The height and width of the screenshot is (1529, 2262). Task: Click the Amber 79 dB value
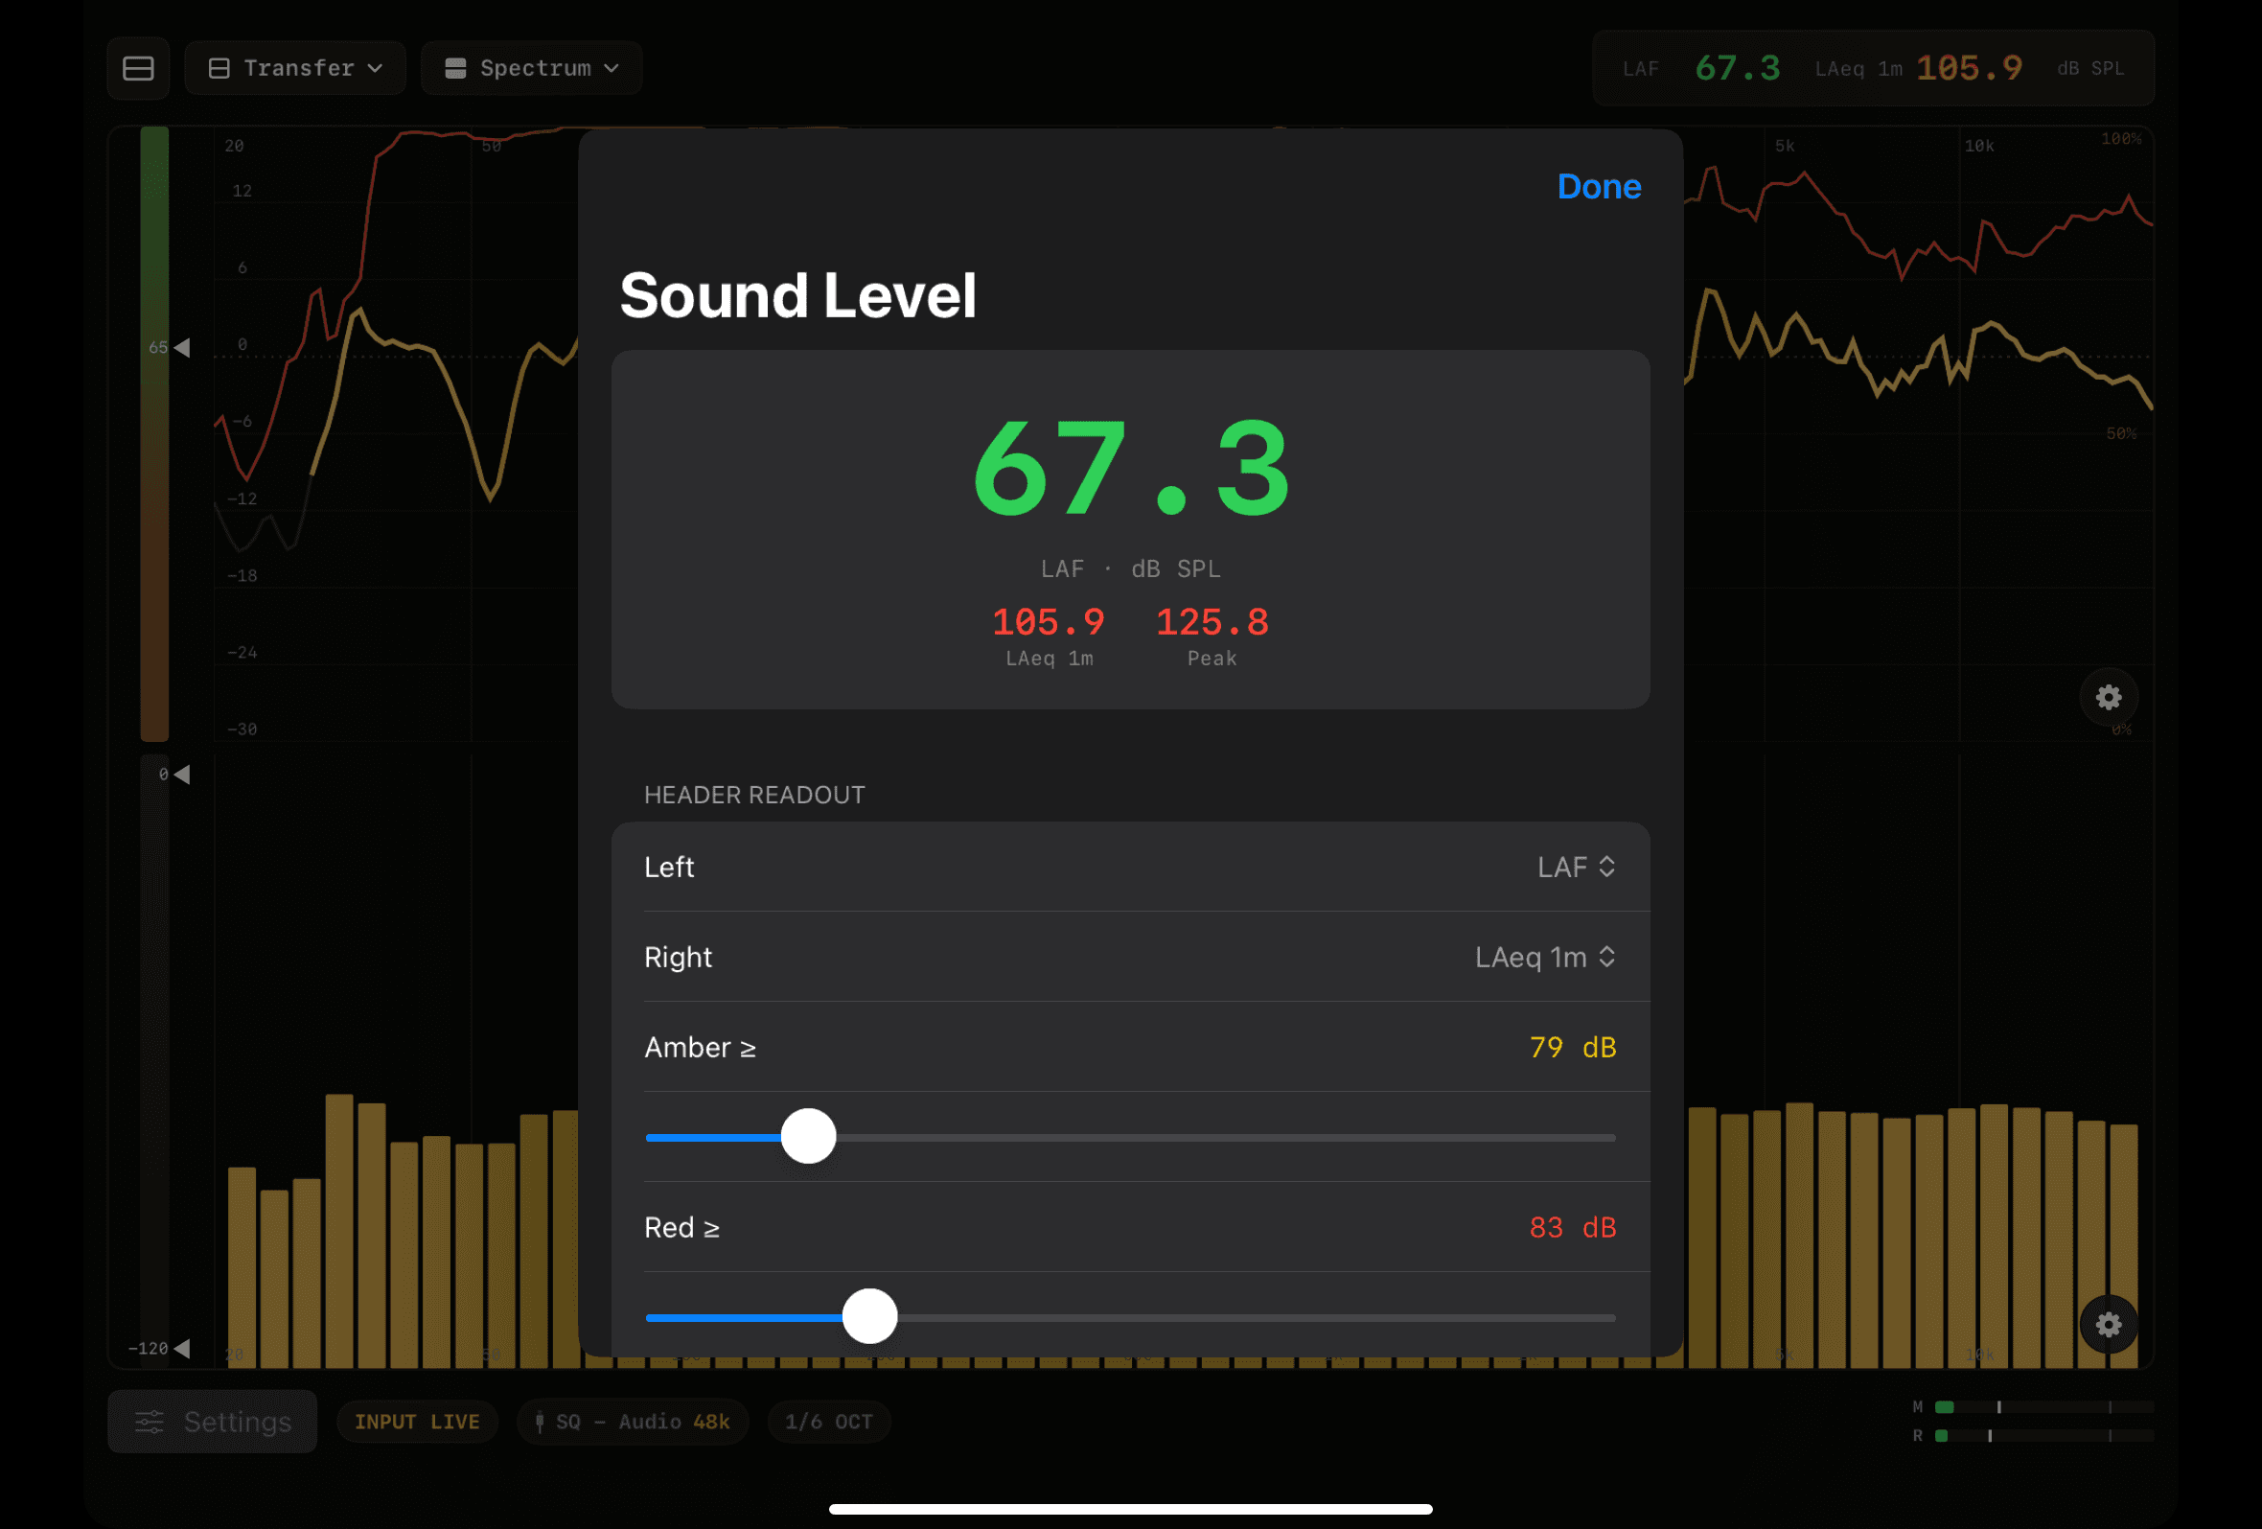point(1572,1047)
